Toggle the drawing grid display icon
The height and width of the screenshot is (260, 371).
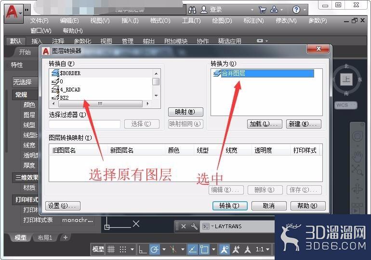point(111,249)
